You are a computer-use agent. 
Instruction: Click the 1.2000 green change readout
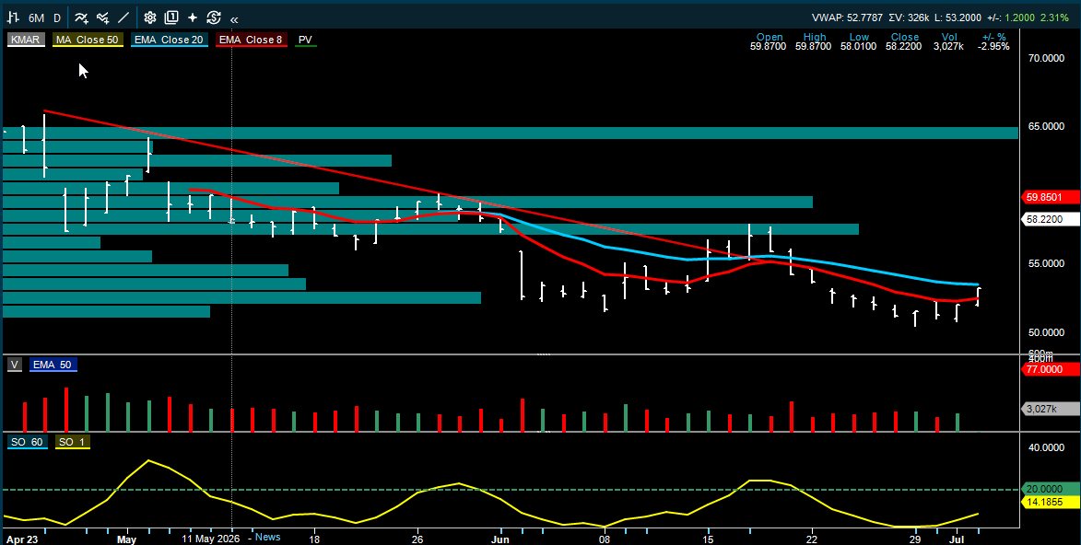1020,17
